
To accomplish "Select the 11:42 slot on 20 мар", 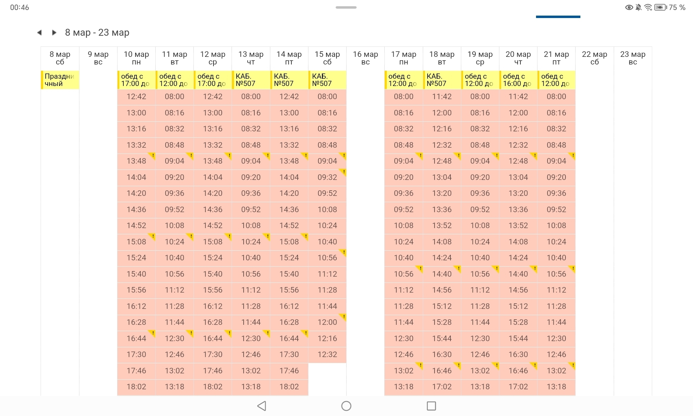I will (x=518, y=97).
